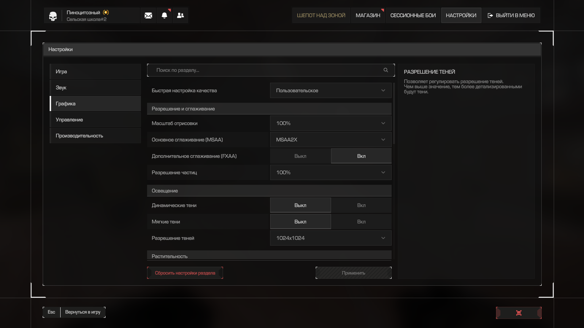
Task: Click the Настройки window title
Action: click(61, 49)
